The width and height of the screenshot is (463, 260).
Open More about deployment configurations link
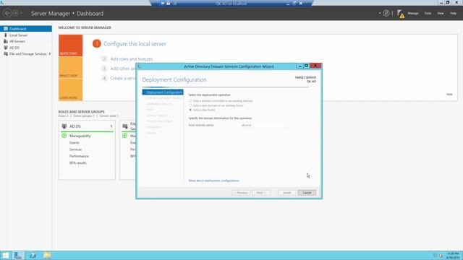click(214, 181)
